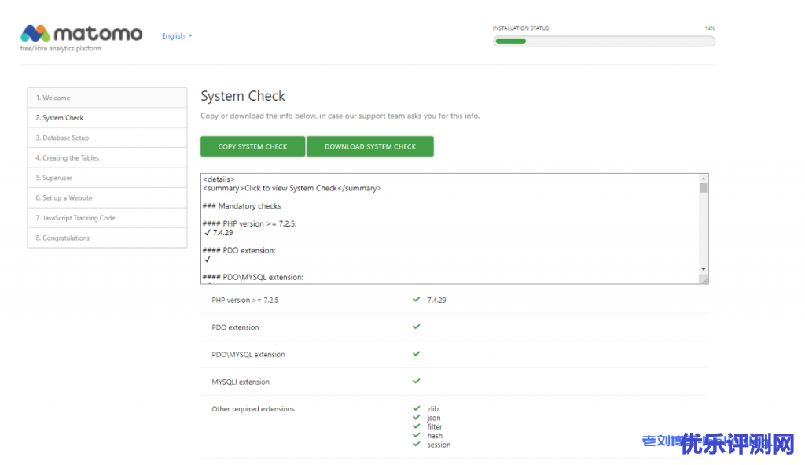Click the installation status progress bar
The image size is (805, 465).
[x=604, y=41]
